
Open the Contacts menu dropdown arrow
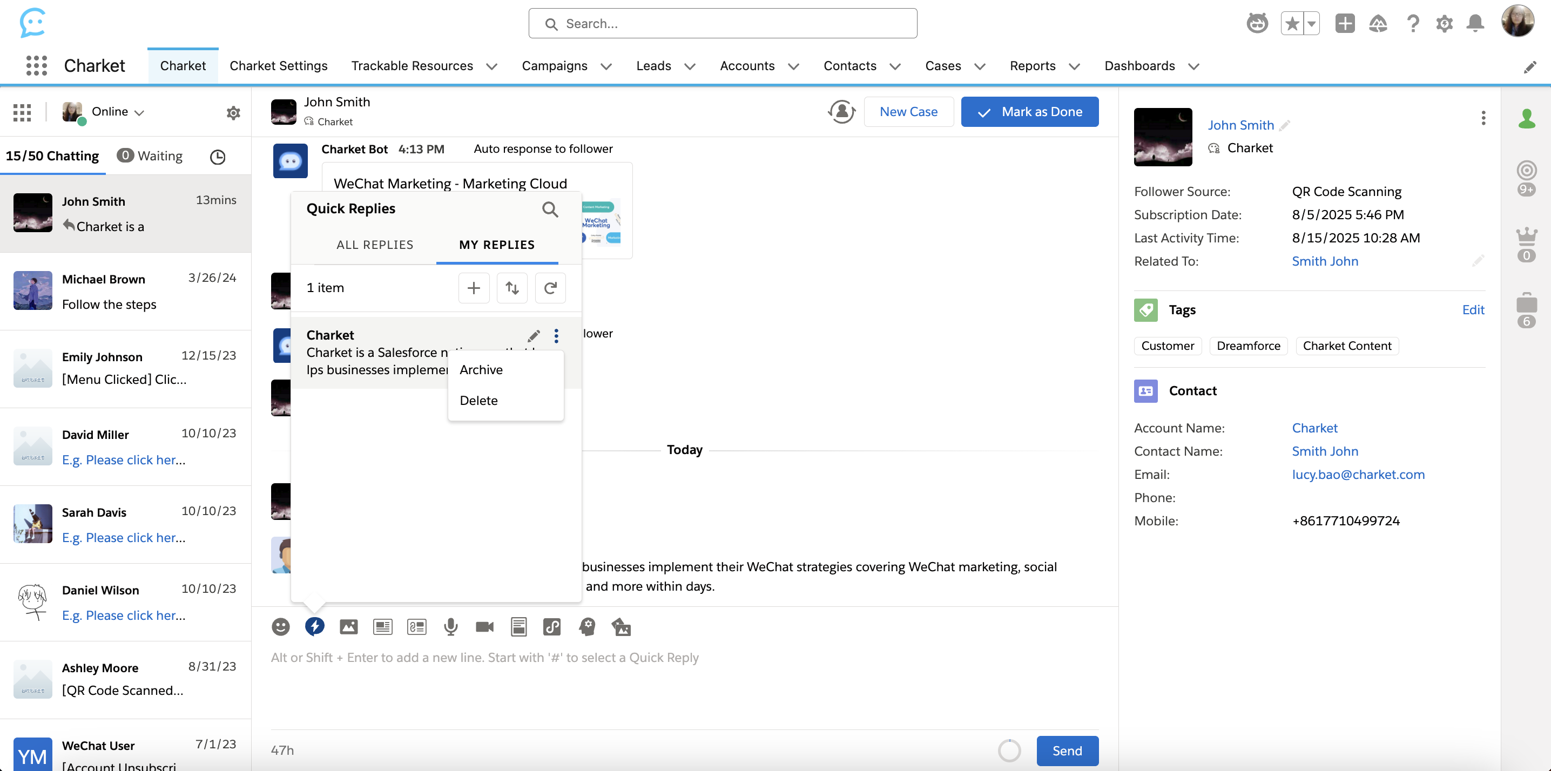(x=896, y=66)
